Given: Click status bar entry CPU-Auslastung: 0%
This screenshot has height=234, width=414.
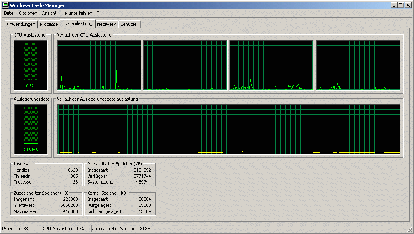Looking at the screenshot, I should tap(66, 229).
